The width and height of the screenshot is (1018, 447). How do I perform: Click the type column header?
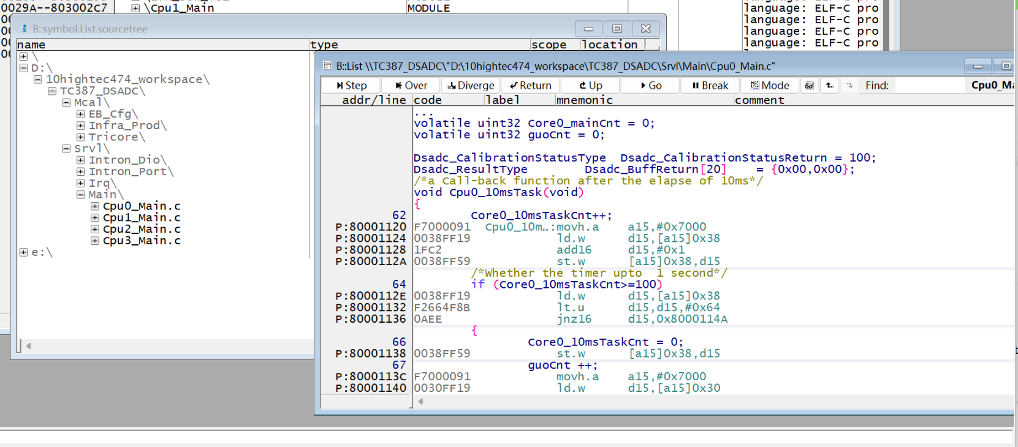[420, 45]
